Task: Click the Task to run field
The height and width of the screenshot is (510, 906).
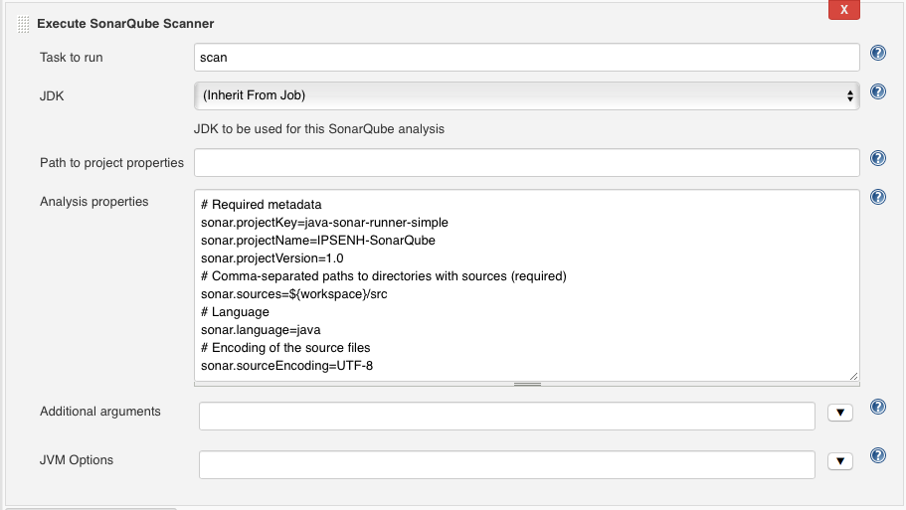Action: tap(526, 57)
